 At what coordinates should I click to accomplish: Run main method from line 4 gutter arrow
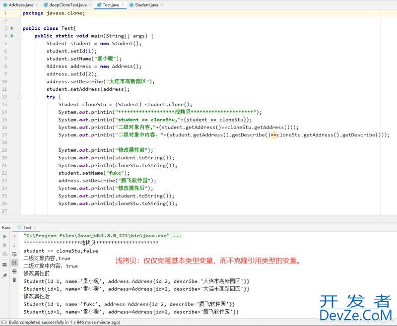[12, 36]
